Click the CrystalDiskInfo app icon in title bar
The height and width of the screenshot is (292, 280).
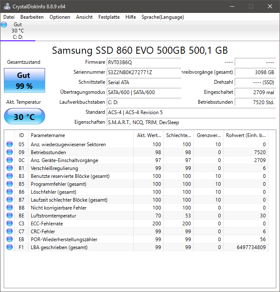pyautogui.click(x=7, y=6)
